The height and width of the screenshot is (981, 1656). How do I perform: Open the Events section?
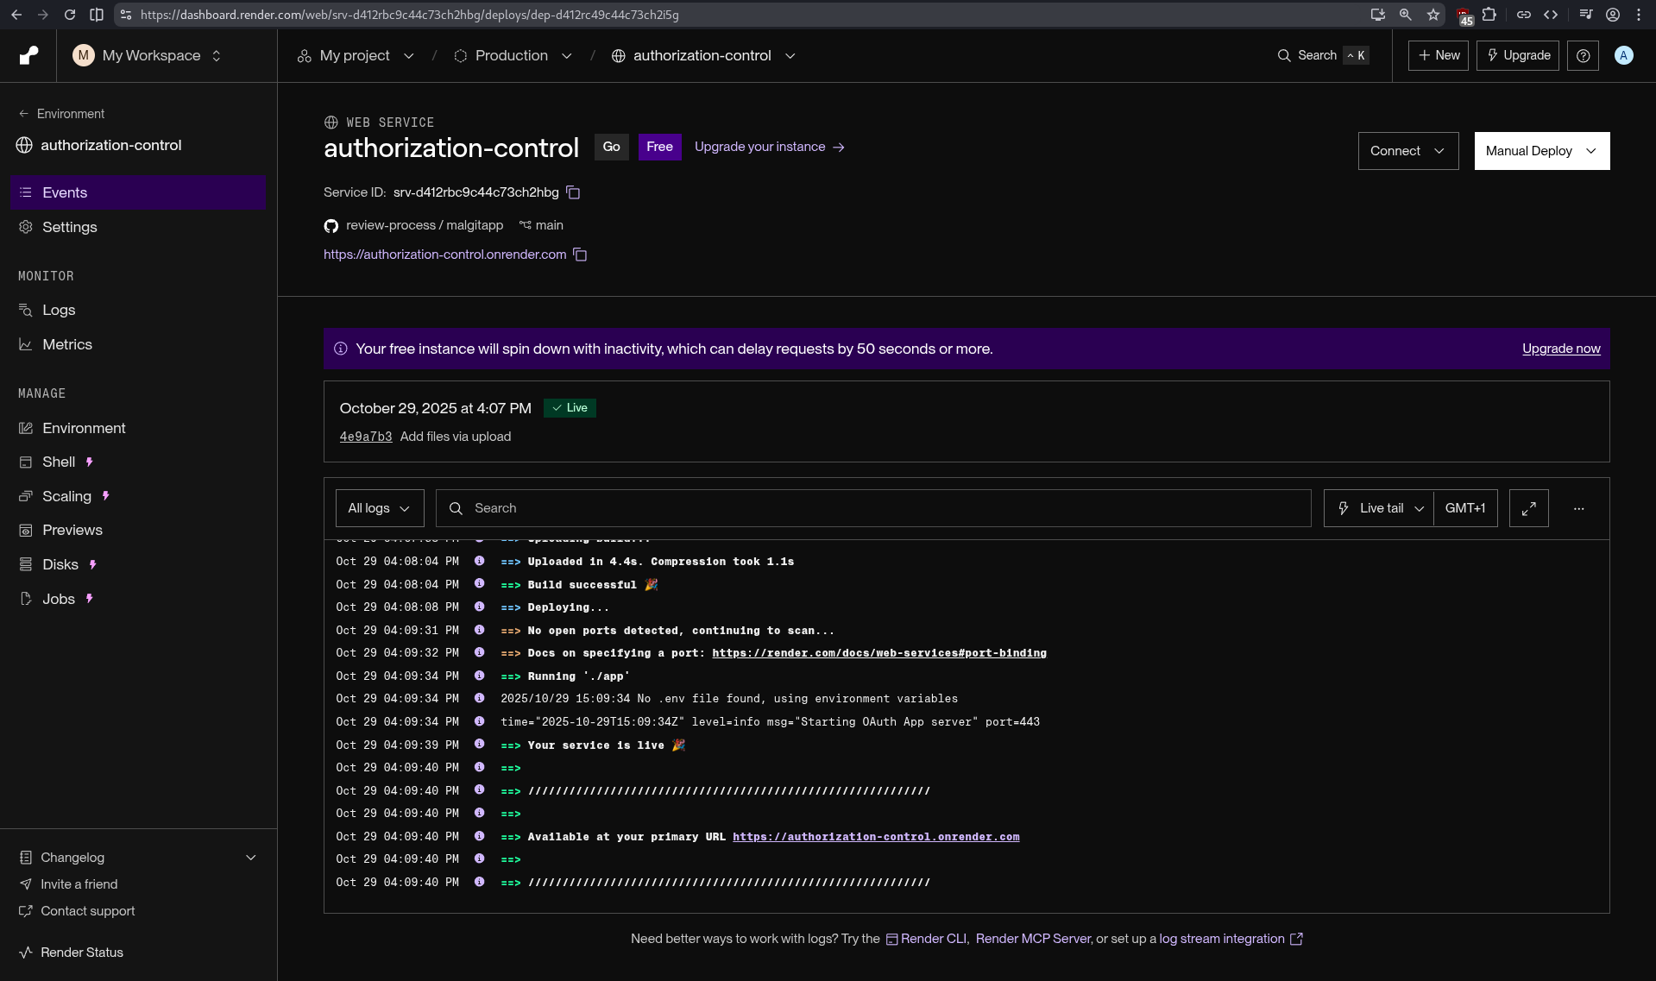pos(66,192)
